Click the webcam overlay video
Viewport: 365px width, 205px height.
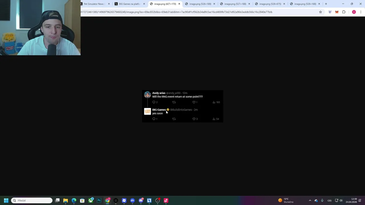[x=40, y=28]
